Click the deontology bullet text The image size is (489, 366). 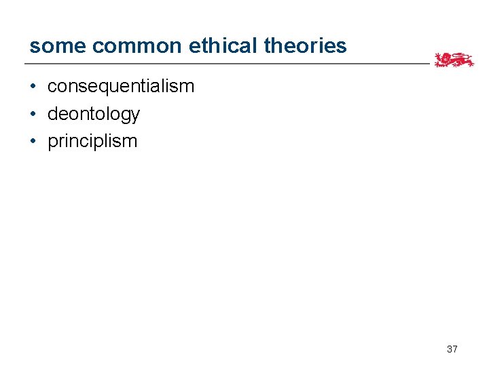coord(93,114)
